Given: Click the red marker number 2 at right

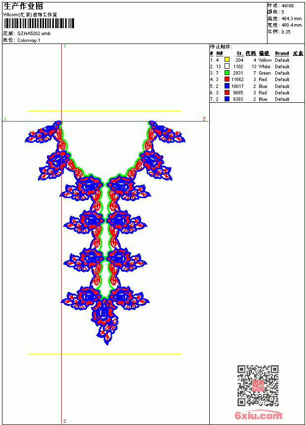Looking at the screenshot, I should (x=204, y=119).
